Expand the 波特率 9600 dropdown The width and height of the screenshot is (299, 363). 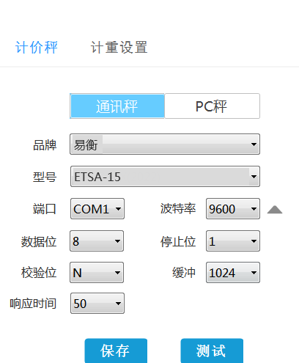(x=233, y=209)
